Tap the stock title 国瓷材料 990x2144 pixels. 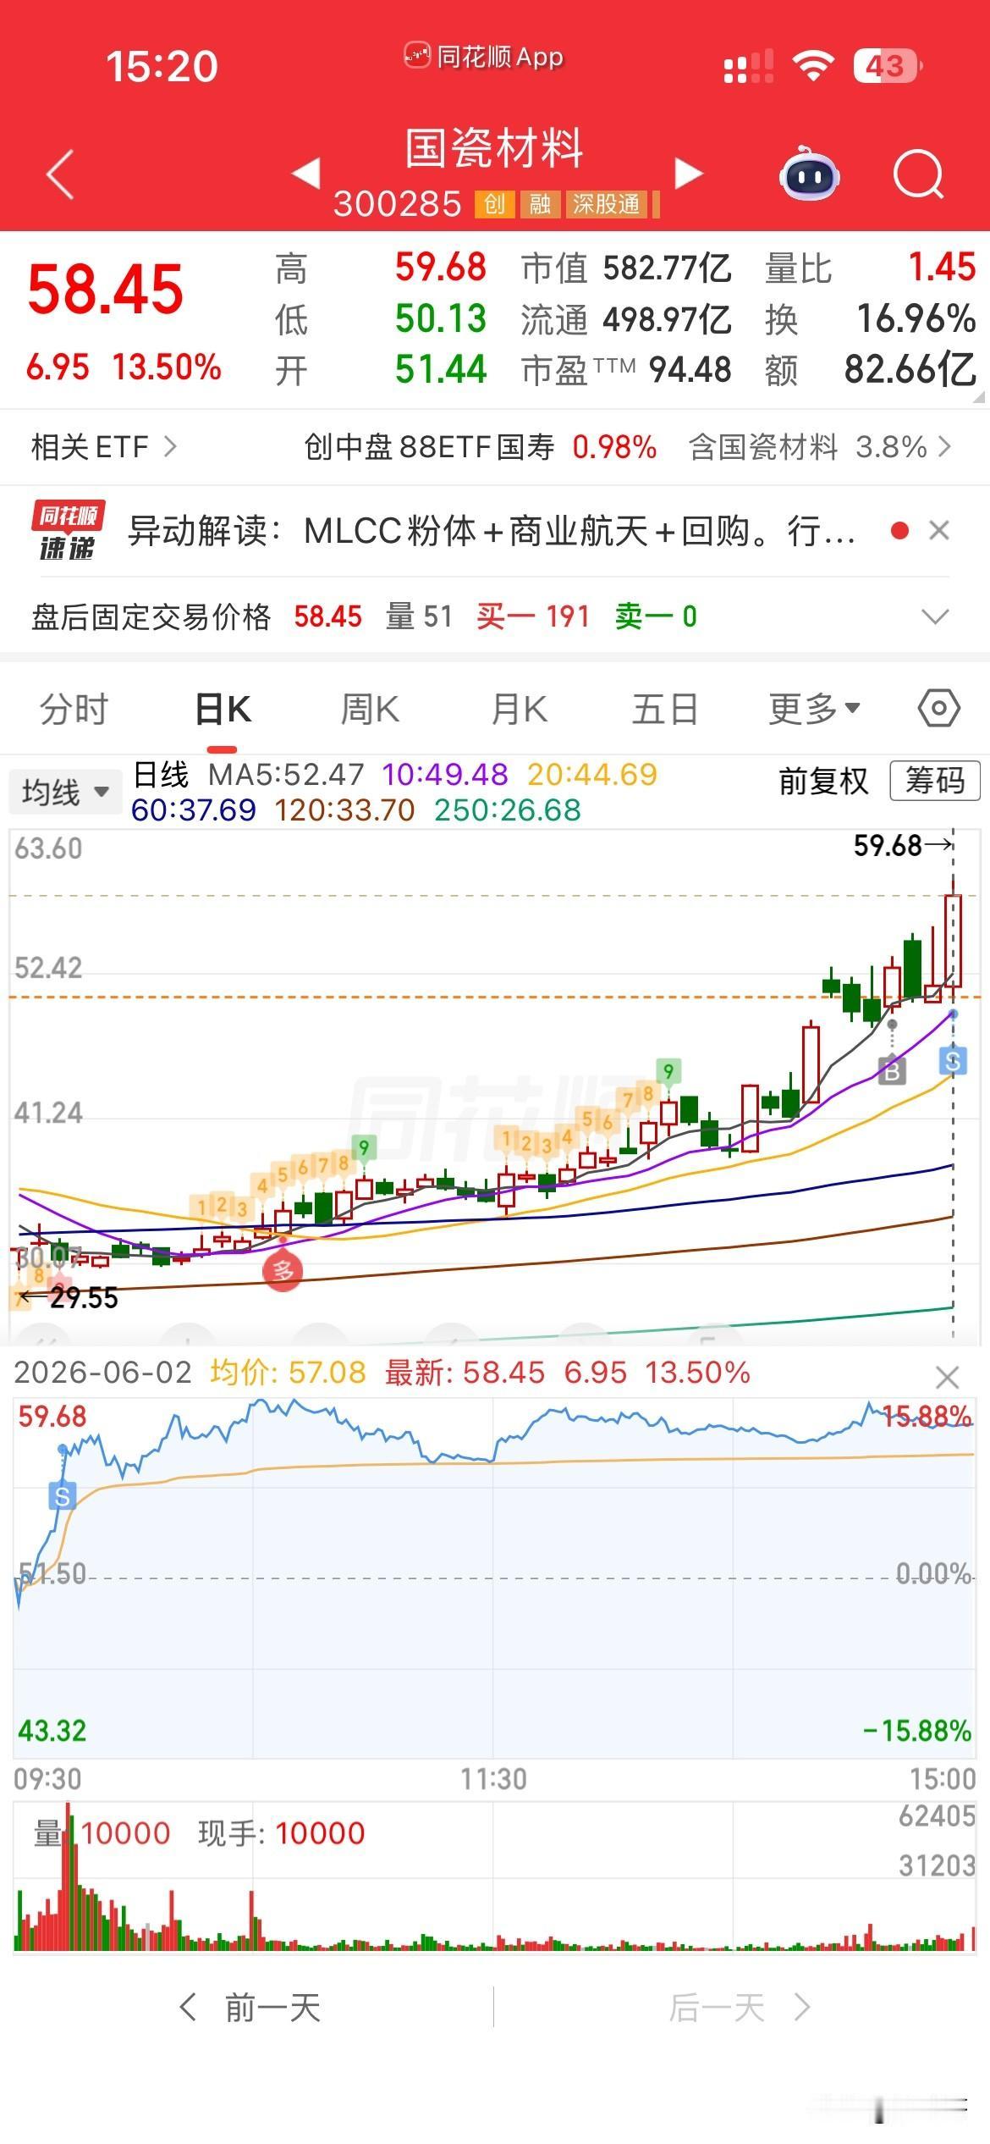pos(494,148)
